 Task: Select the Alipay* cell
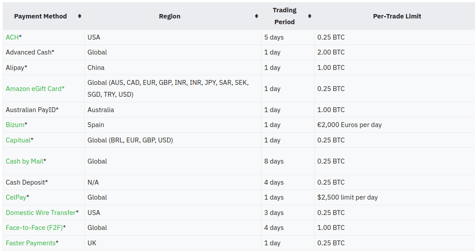[43, 67]
